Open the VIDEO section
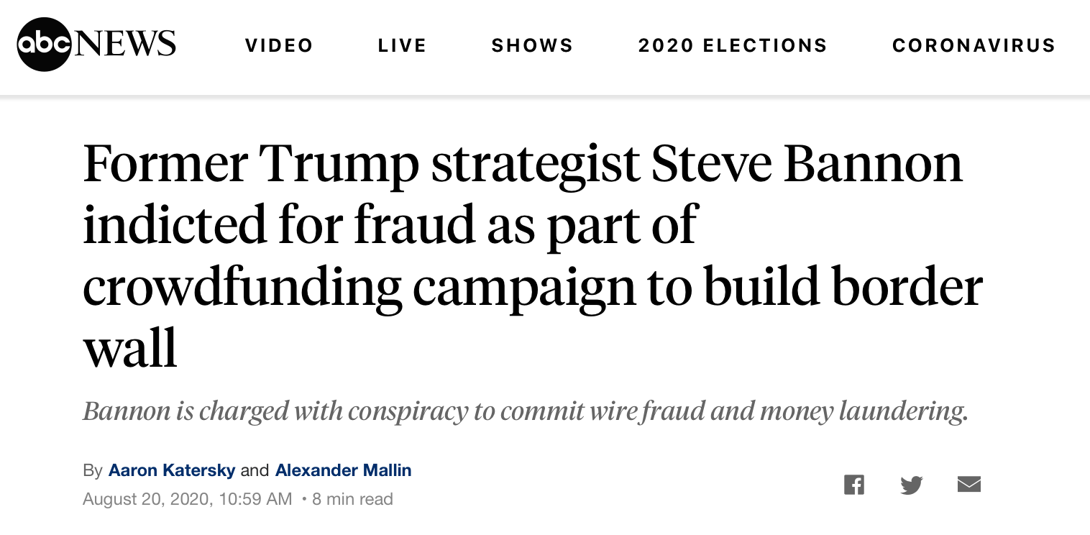The width and height of the screenshot is (1090, 535). (x=279, y=45)
